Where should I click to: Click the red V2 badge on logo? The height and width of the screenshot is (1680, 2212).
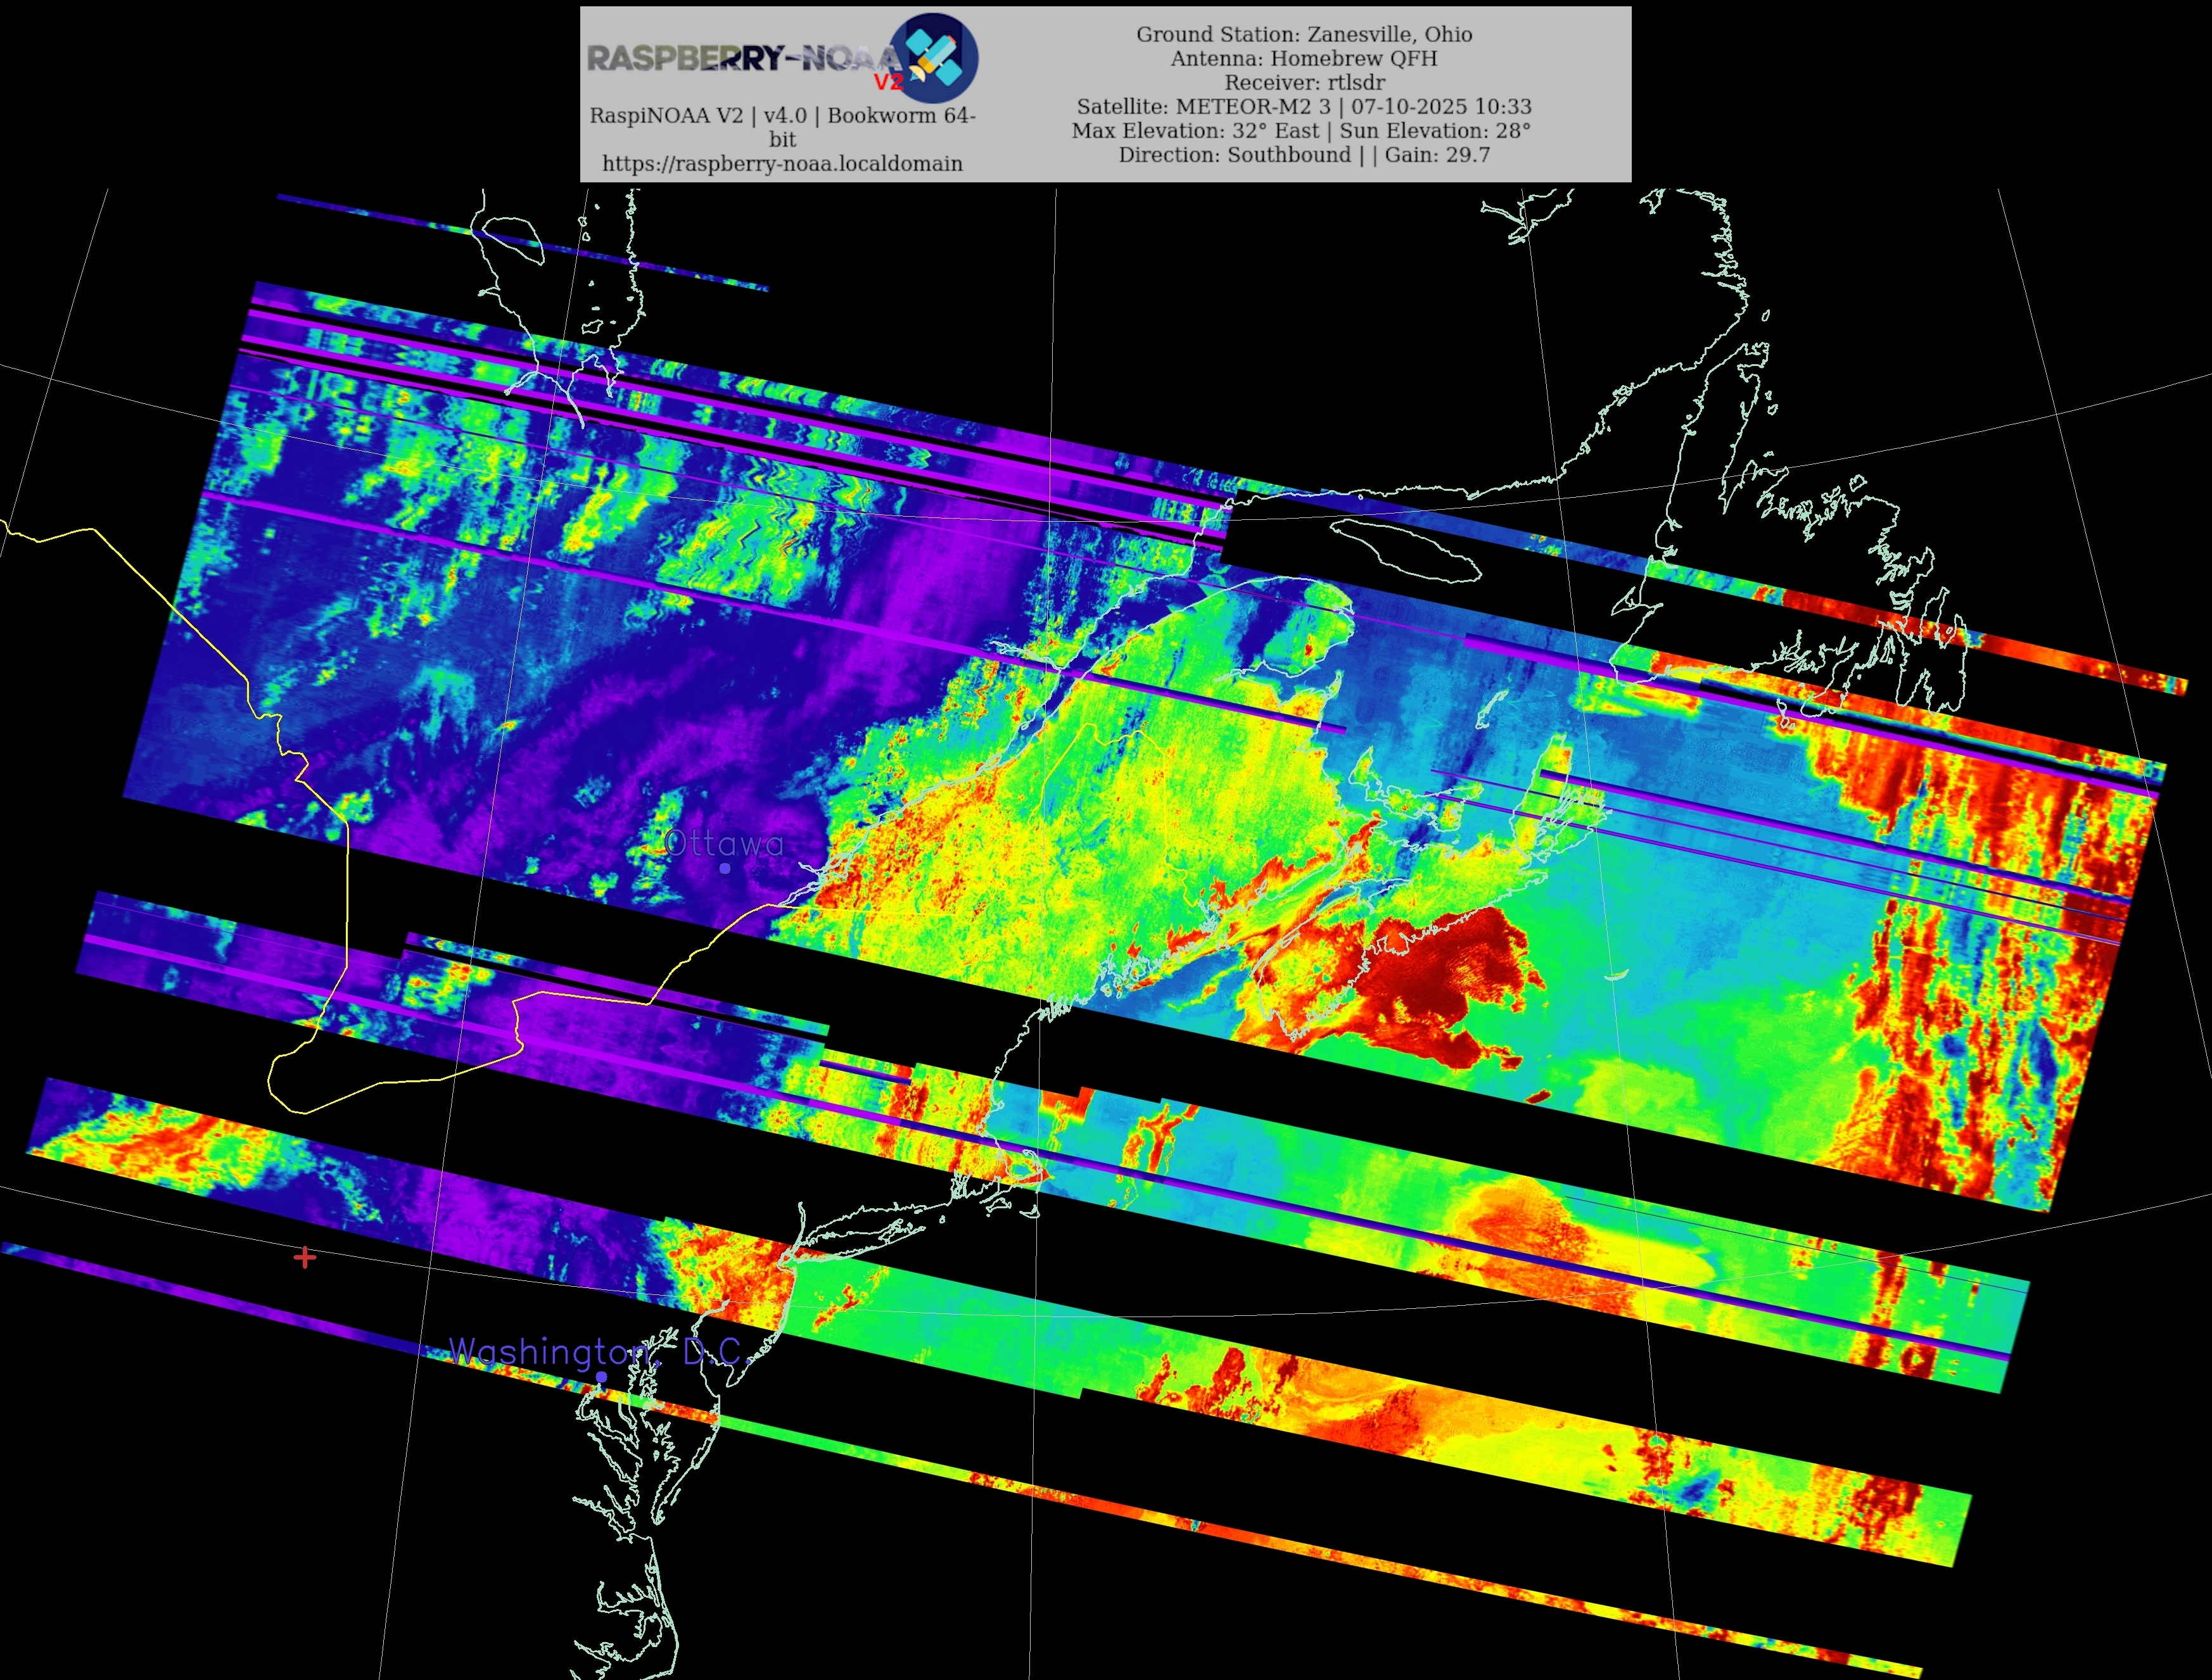click(x=887, y=82)
